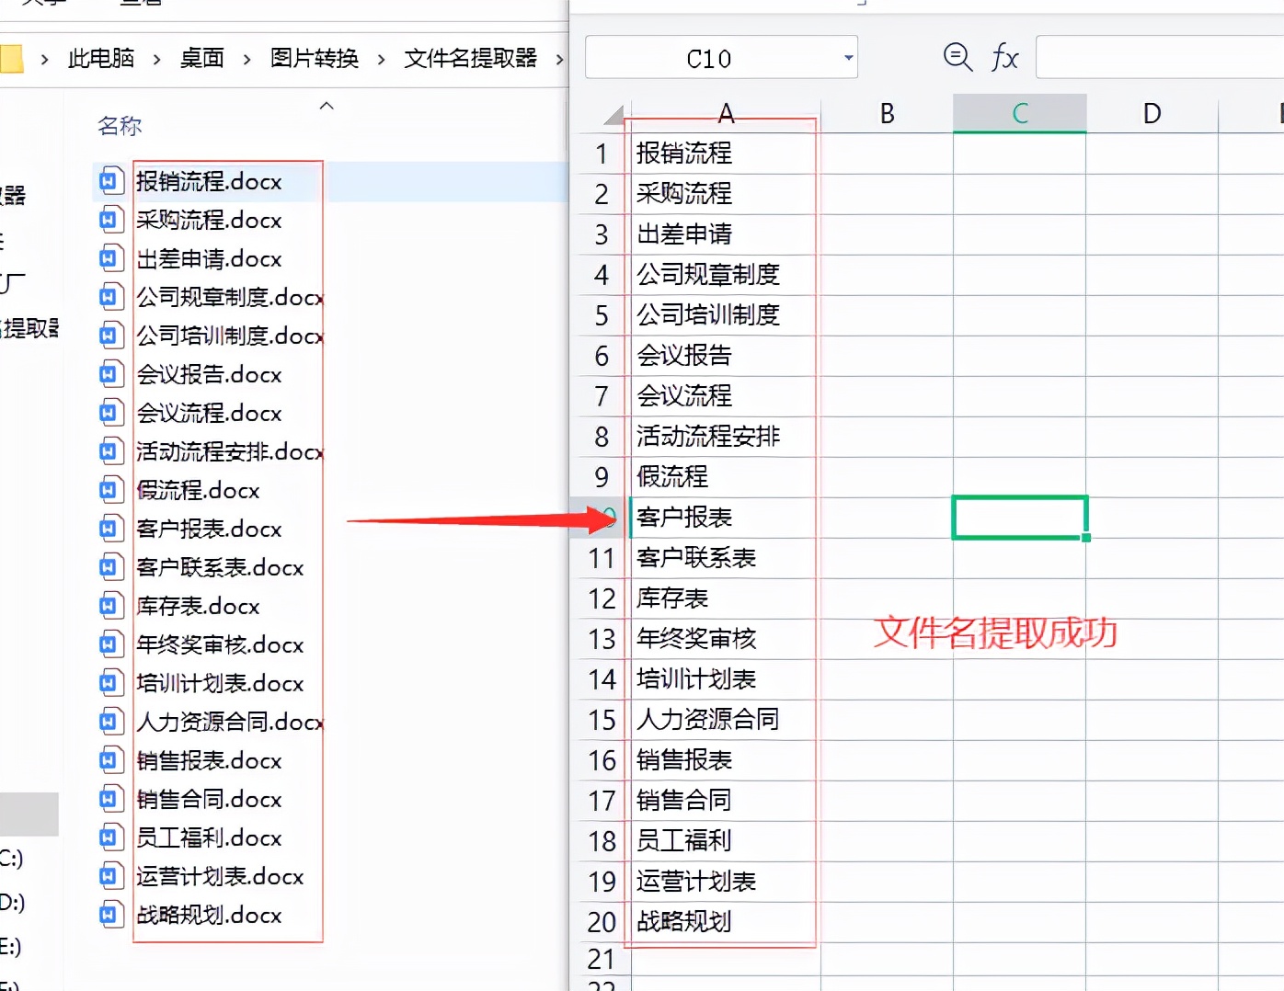The height and width of the screenshot is (991, 1284).
Task: Click the docx icon of 运营计划表.docx
Action: click(109, 876)
